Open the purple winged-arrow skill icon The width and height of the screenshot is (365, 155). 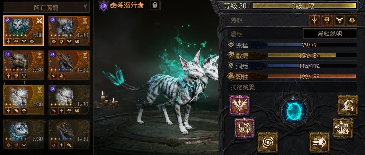point(239,105)
